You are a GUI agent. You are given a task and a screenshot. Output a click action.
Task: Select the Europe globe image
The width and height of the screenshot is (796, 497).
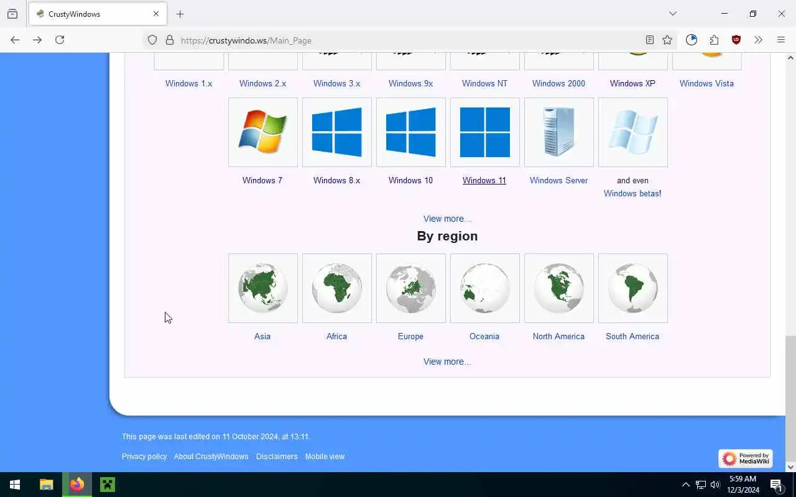[x=410, y=288]
